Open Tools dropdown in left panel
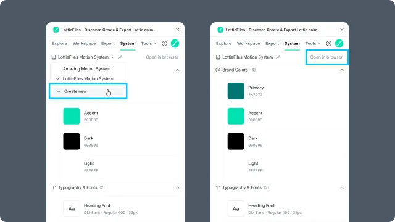The width and height of the screenshot is (395, 222). pos(148,43)
